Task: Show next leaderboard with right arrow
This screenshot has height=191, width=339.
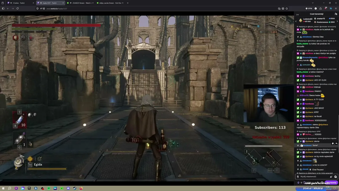Action: [x=337, y=21]
